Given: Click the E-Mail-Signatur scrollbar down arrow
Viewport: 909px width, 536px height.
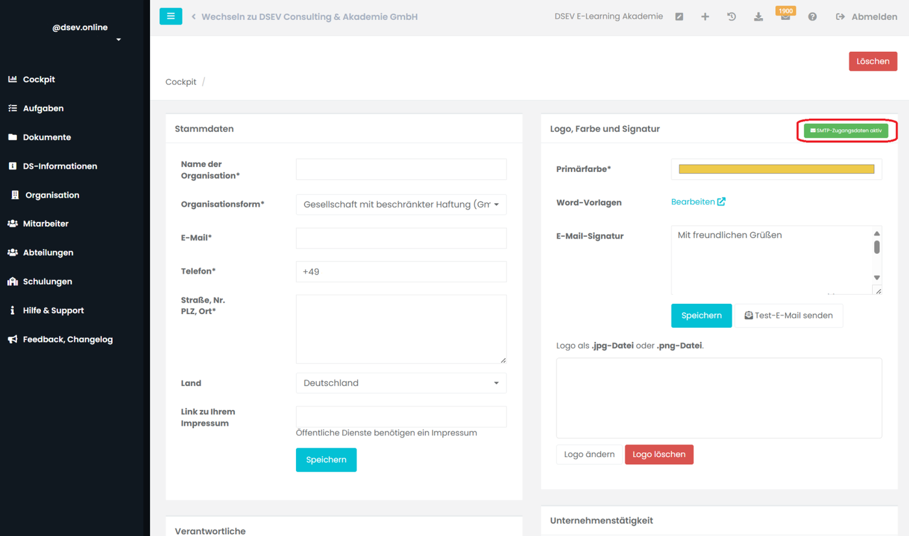Looking at the screenshot, I should tap(877, 278).
